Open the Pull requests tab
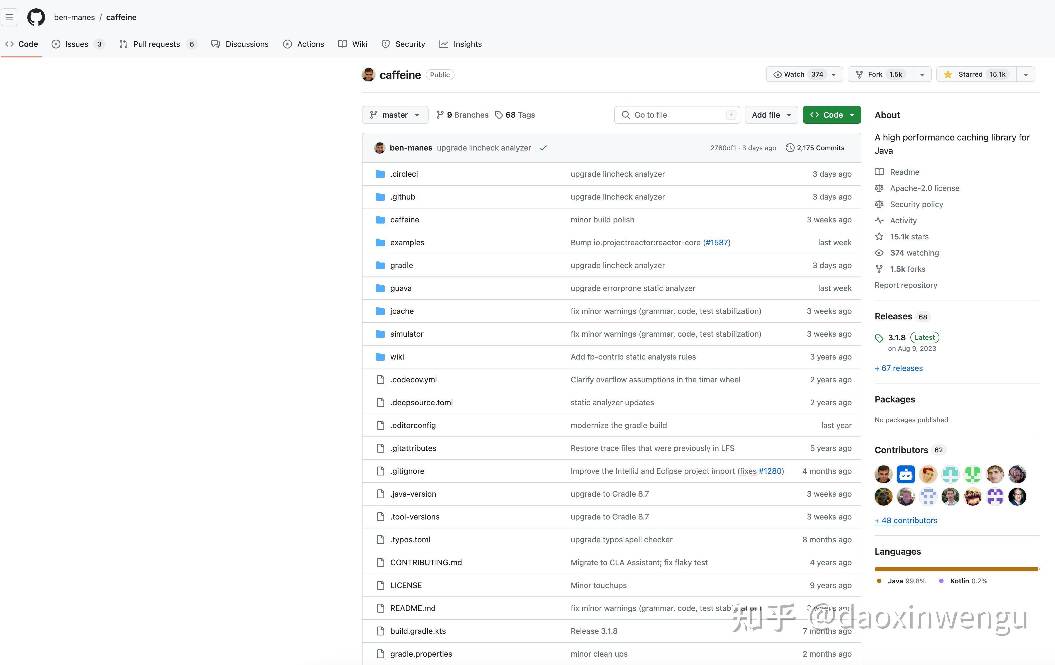The image size is (1055, 665). pos(158,44)
